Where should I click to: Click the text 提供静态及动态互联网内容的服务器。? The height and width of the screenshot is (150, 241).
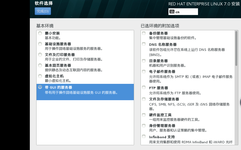74,70
